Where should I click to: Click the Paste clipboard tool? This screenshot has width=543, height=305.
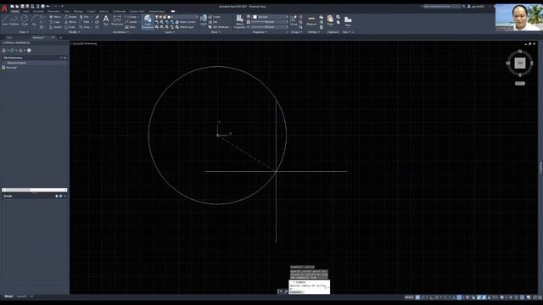(330, 20)
